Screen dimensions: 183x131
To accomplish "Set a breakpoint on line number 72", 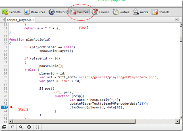I will pos(5,103).
